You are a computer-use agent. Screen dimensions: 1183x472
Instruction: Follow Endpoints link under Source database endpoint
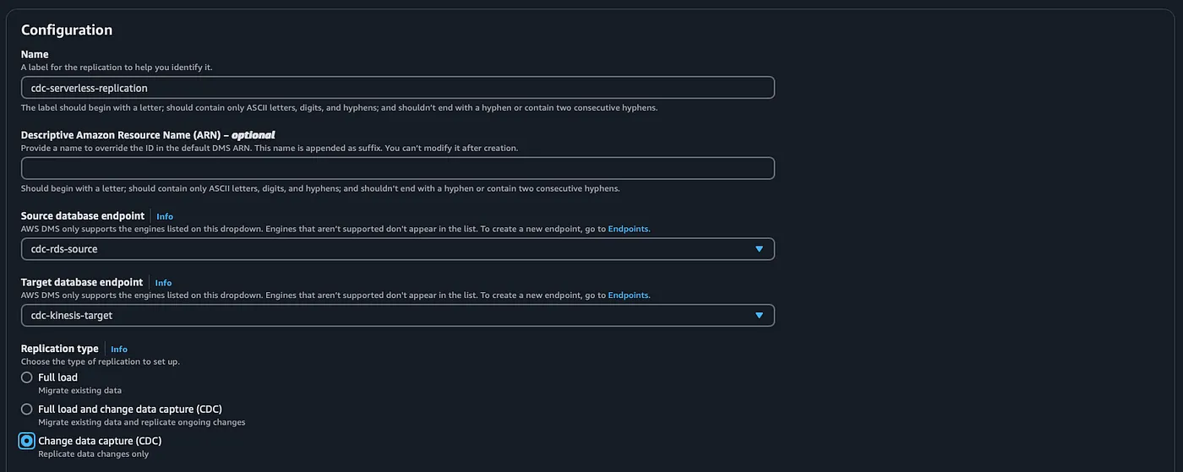pos(629,229)
